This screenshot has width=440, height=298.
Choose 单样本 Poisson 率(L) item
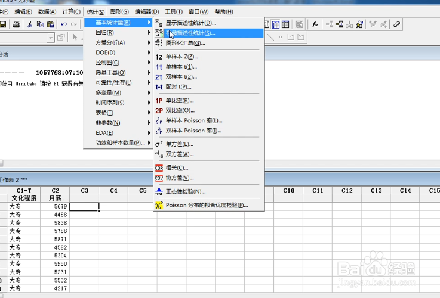point(208,121)
